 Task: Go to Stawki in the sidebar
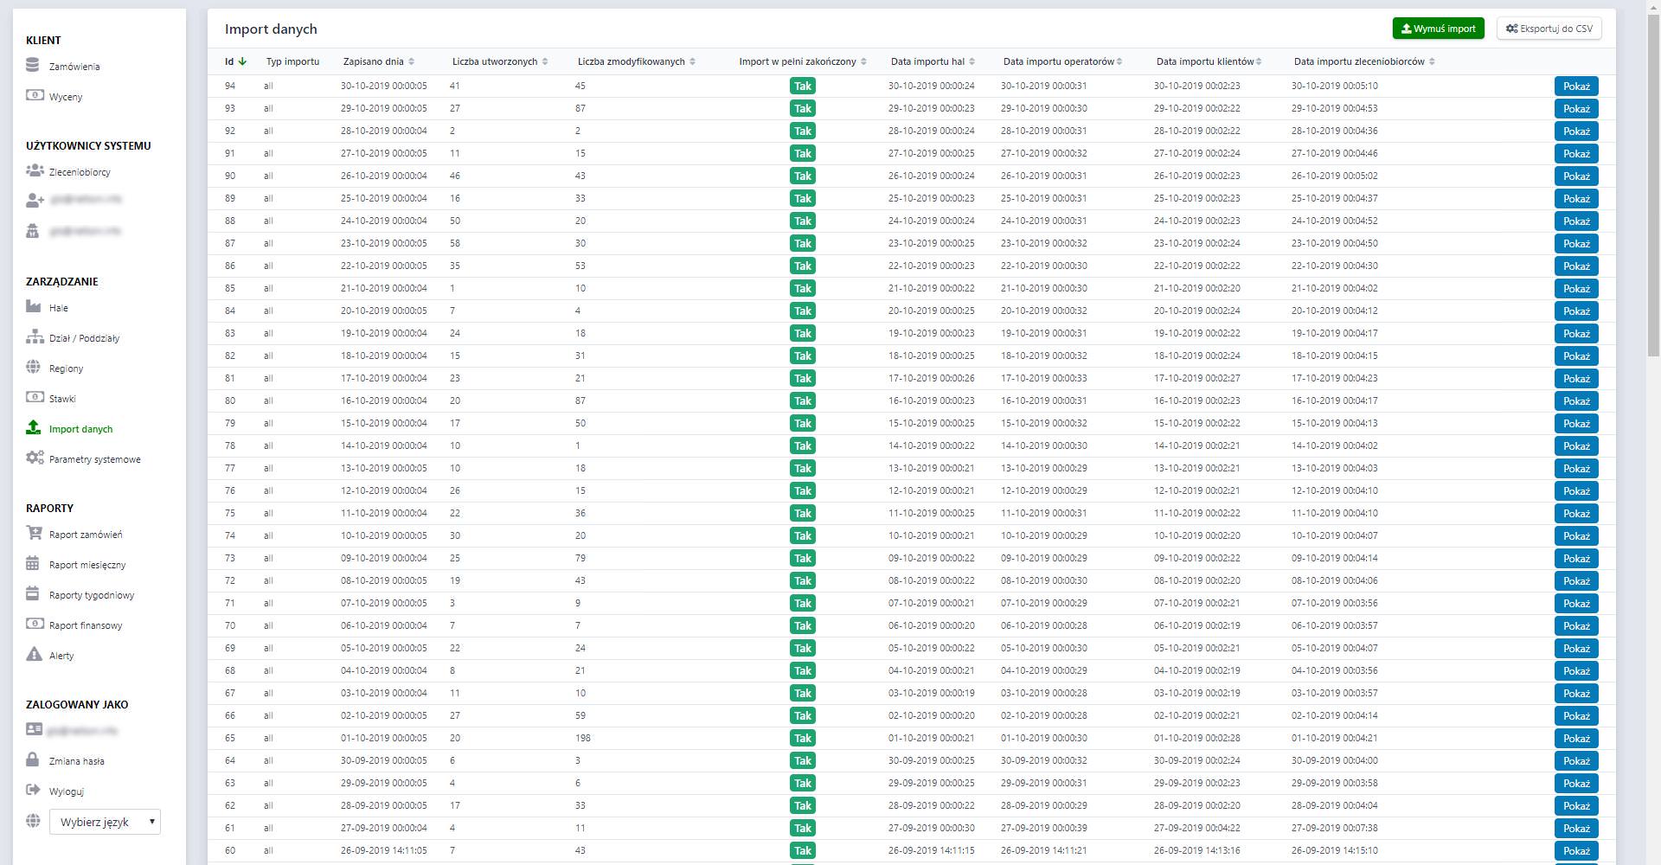[62, 399]
